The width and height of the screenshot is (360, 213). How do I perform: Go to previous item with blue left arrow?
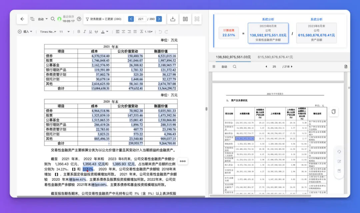(x=131, y=19)
